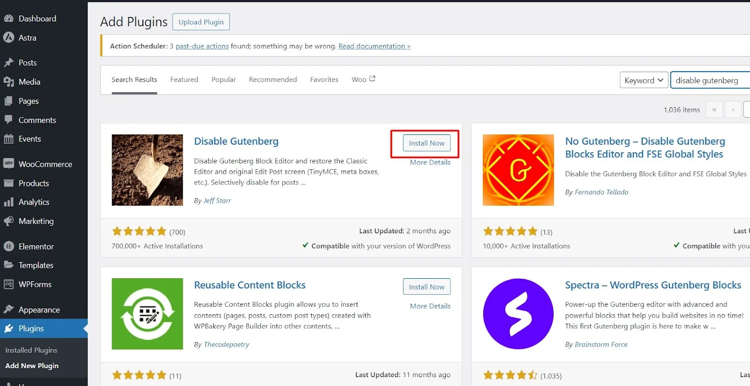Click the Astra theme icon
750x386 pixels.
[x=8, y=37]
